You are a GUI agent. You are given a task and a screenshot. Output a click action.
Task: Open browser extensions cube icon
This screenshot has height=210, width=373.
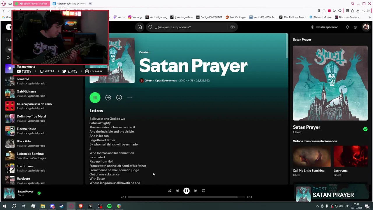[353, 11]
